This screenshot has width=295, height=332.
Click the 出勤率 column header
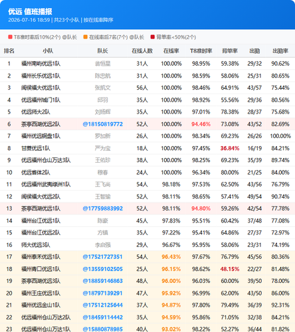(280, 51)
